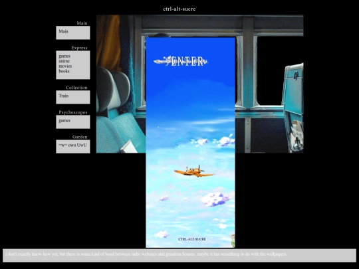Click the grandma houses quote text at the bottom
359x269 pixels.
pyautogui.click(x=146, y=254)
